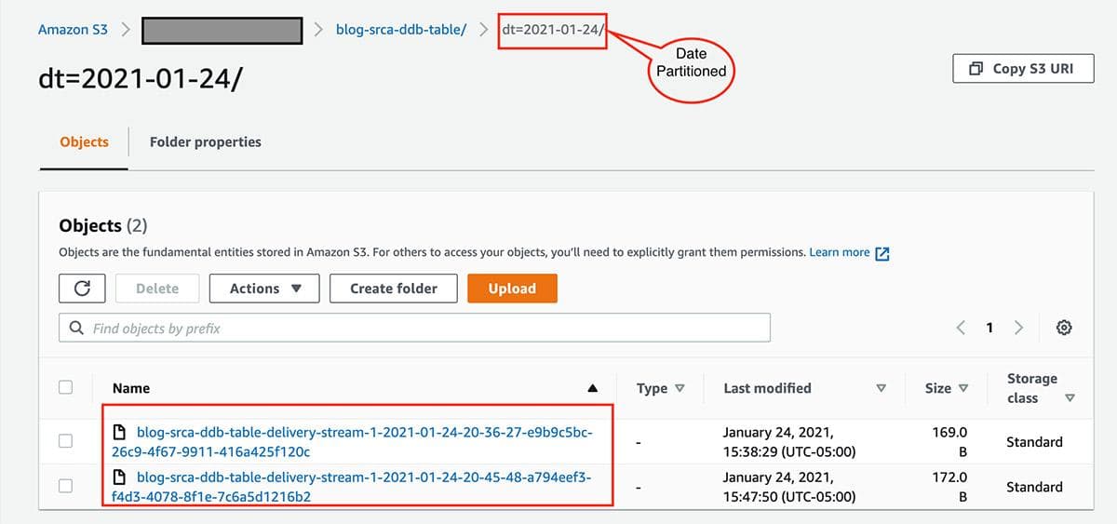Open the Learn more link

pyautogui.click(x=840, y=252)
